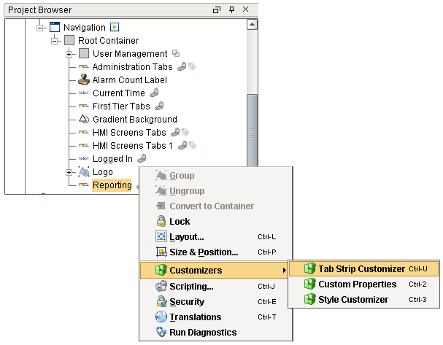Collapse the Root Container node

(x=55, y=41)
